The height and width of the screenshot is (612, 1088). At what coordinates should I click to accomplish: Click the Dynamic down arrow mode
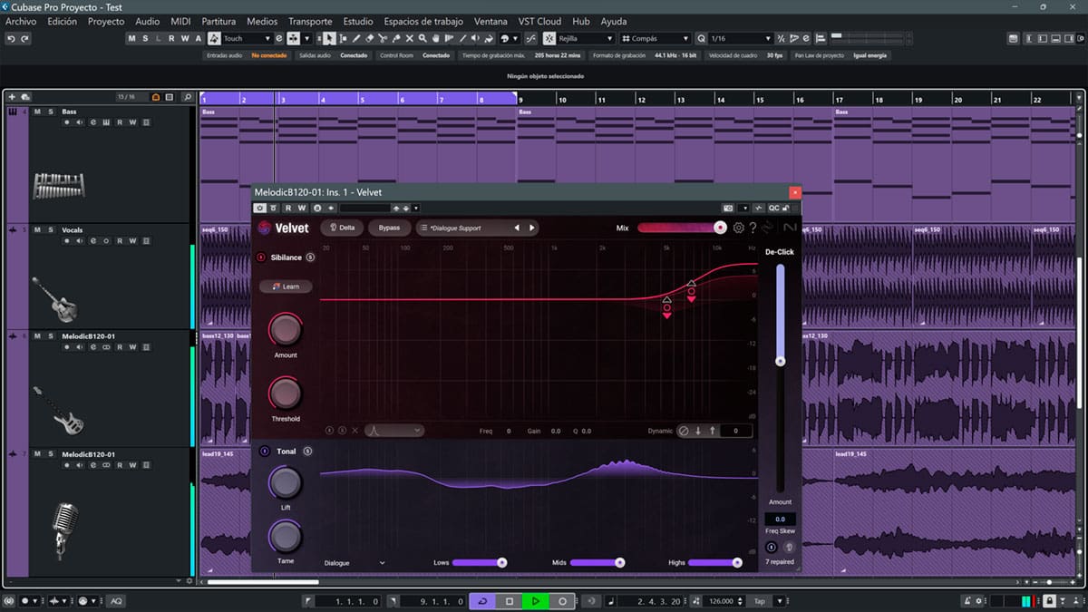(698, 431)
